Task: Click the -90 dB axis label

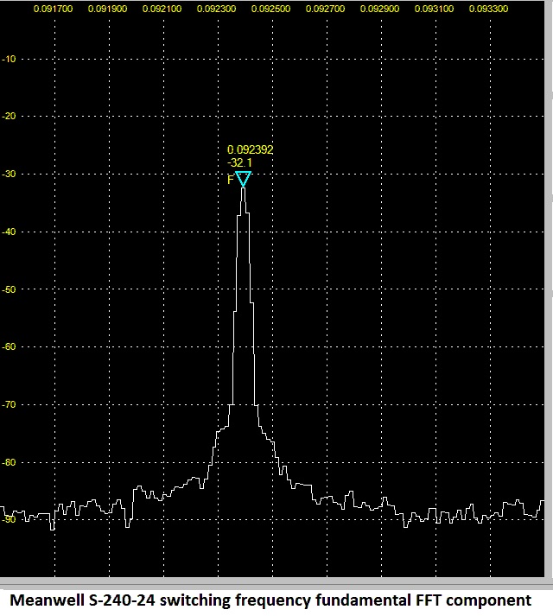Action: click(x=9, y=519)
